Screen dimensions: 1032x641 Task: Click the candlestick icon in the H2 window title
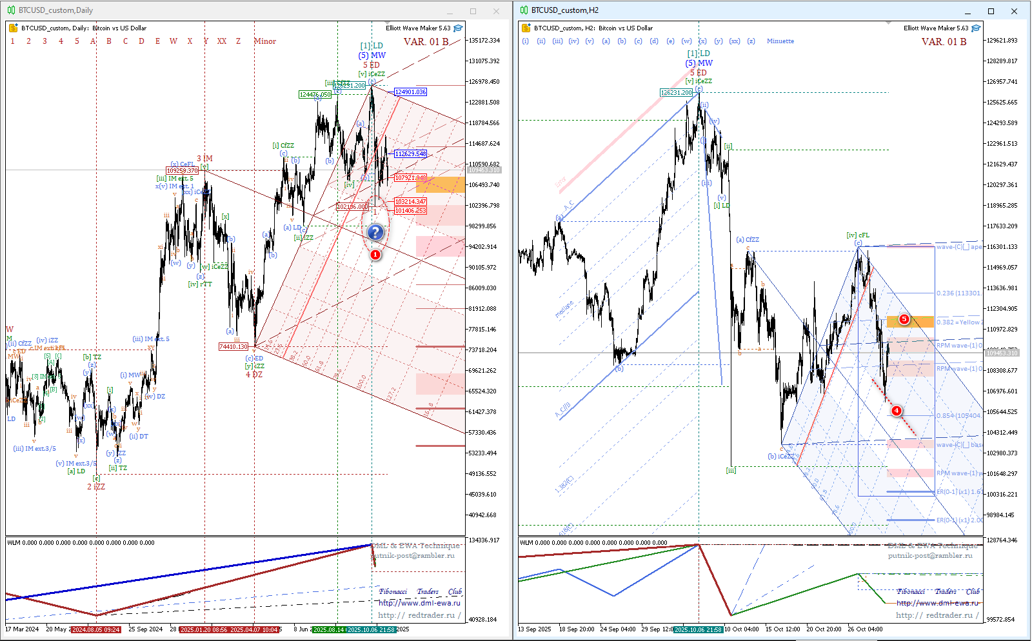pos(524,10)
